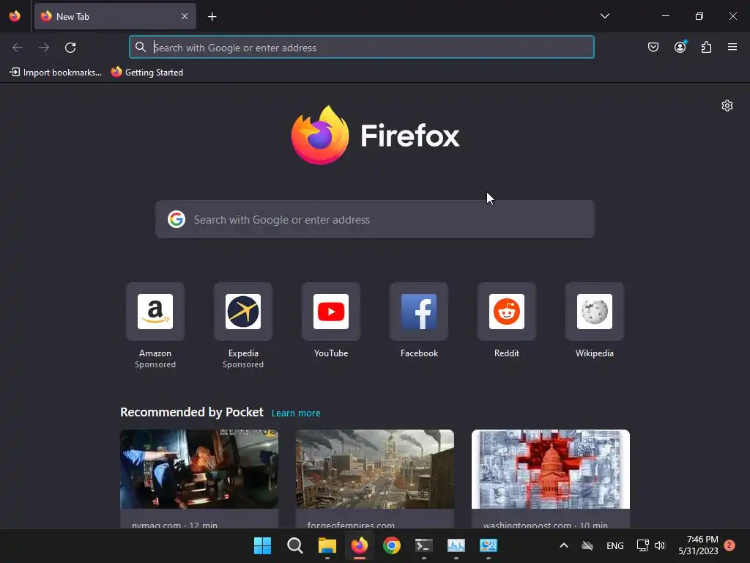The width and height of the screenshot is (750, 563).
Task: Click the network tray icon
Action: (x=643, y=545)
